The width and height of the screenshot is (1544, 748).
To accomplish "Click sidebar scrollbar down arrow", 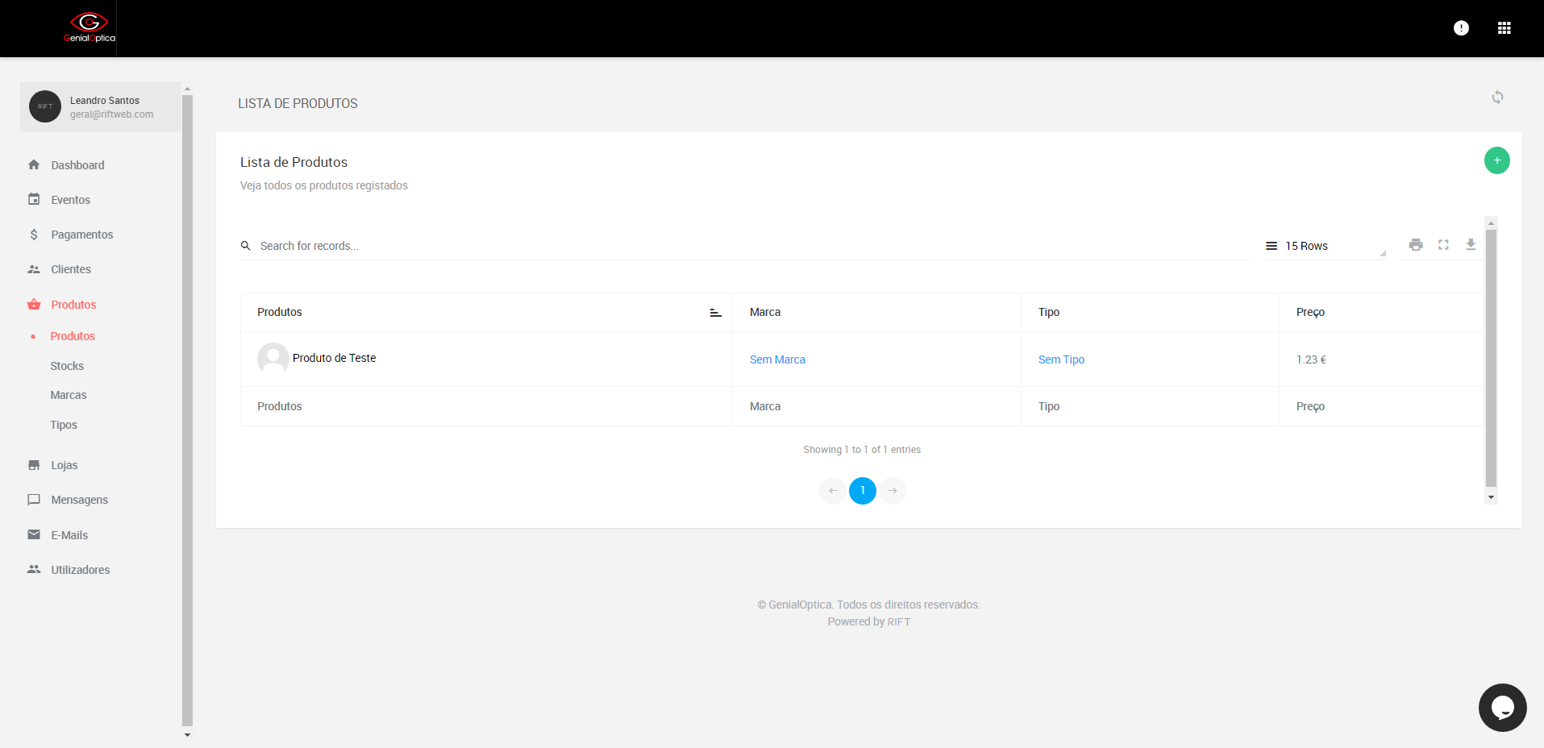I will (x=187, y=735).
